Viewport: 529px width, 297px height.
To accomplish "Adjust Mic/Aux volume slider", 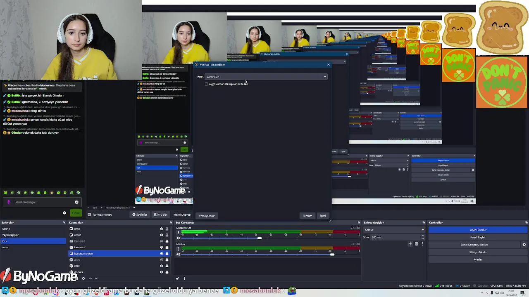I will [332, 255].
